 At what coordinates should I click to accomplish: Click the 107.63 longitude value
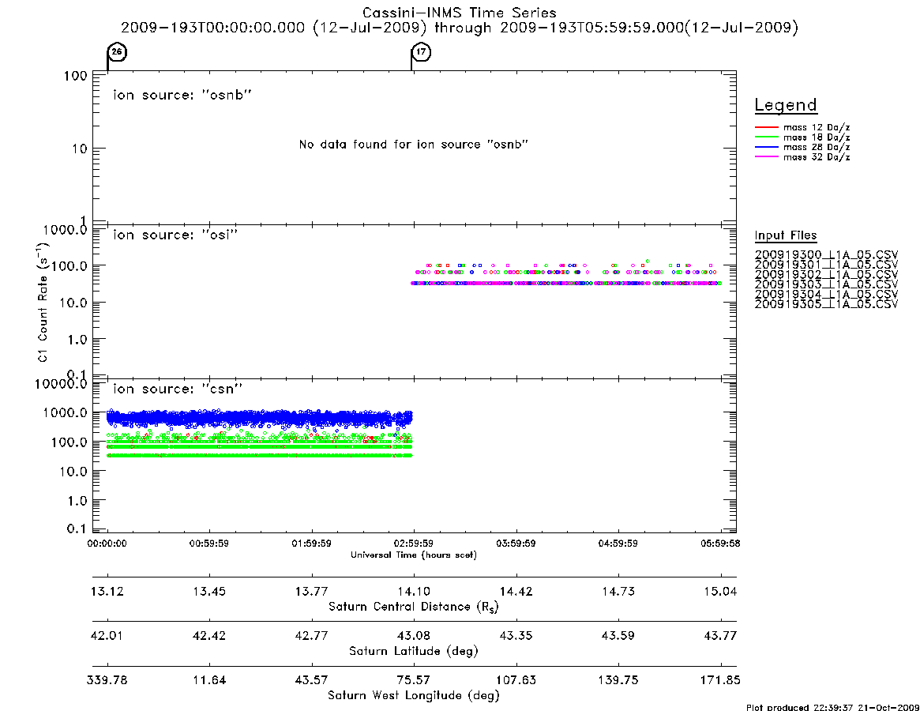click(x=516, y=680)
